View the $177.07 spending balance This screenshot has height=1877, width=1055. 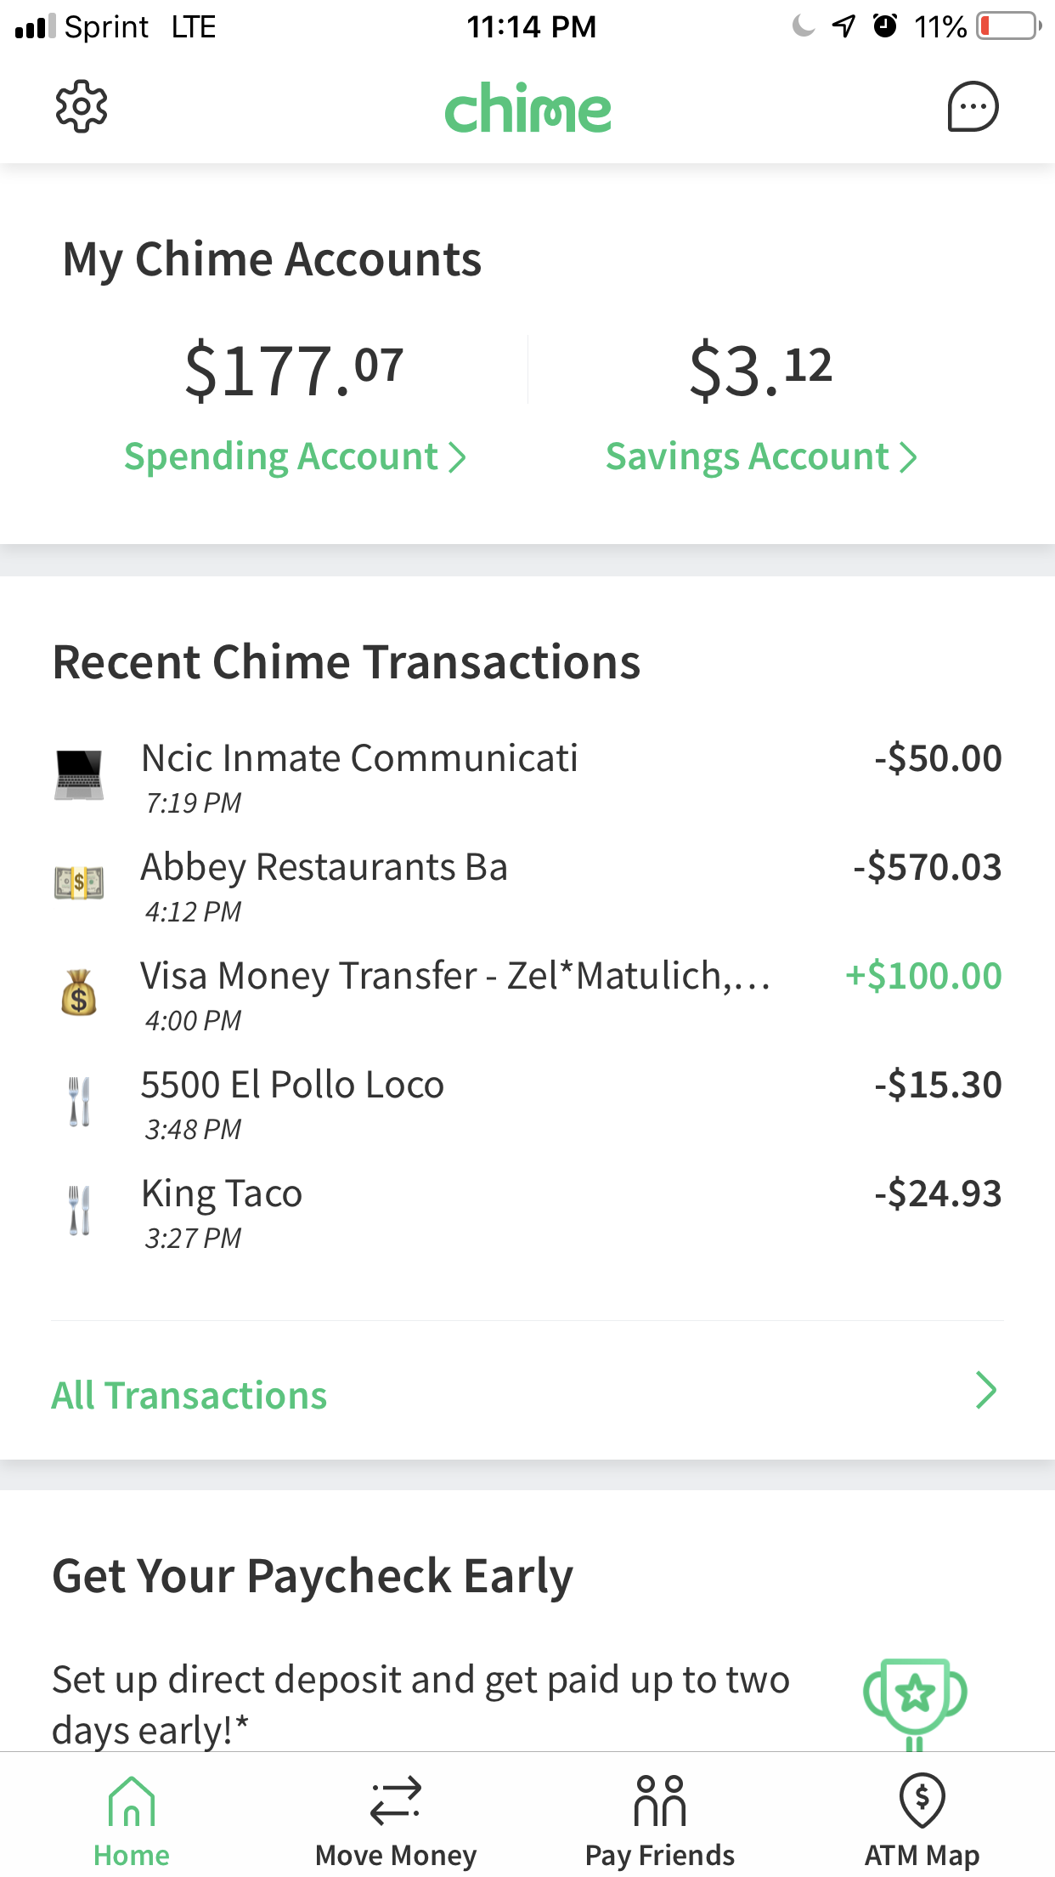pyautogui.click(x=294, y=371)
